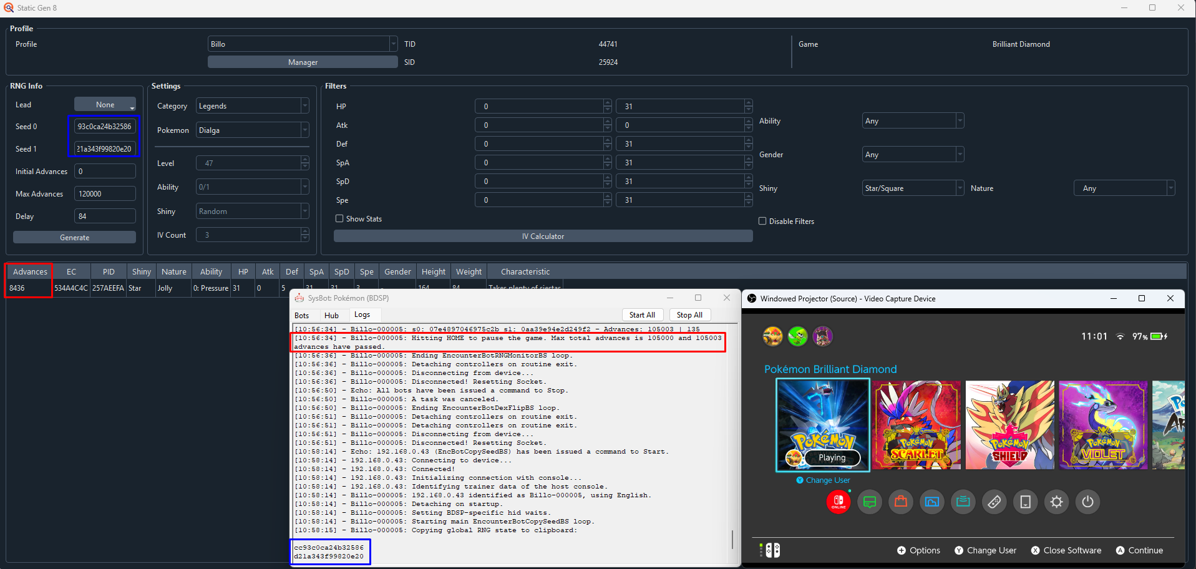Viewport: 1196px width, 569px height.
Task: Select first user avatar on Switch home
Action: 772,336
